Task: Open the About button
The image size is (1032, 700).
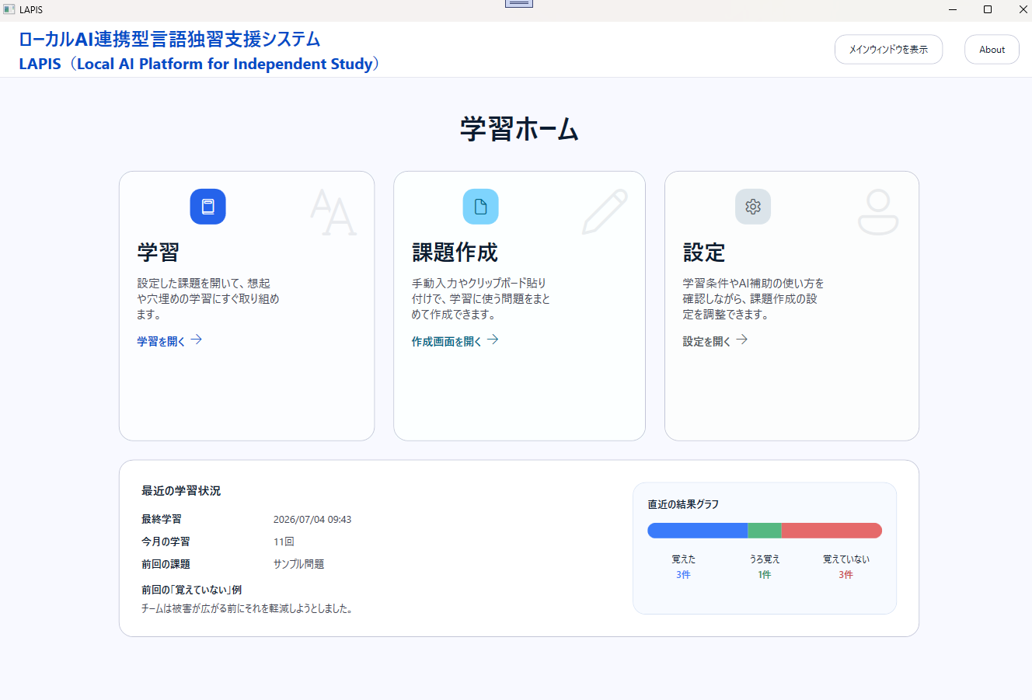Action: coord(992,50)
